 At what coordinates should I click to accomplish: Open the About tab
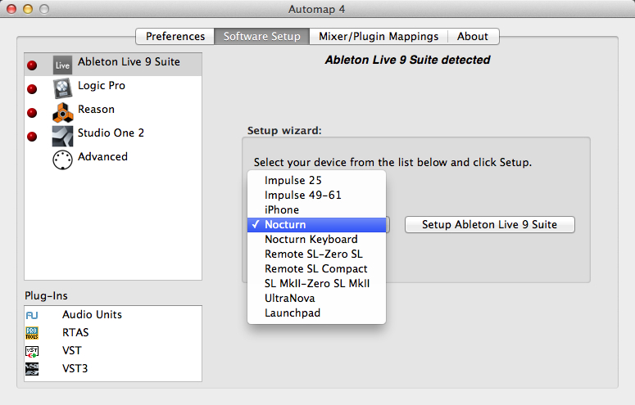click(x=473, y=37)
